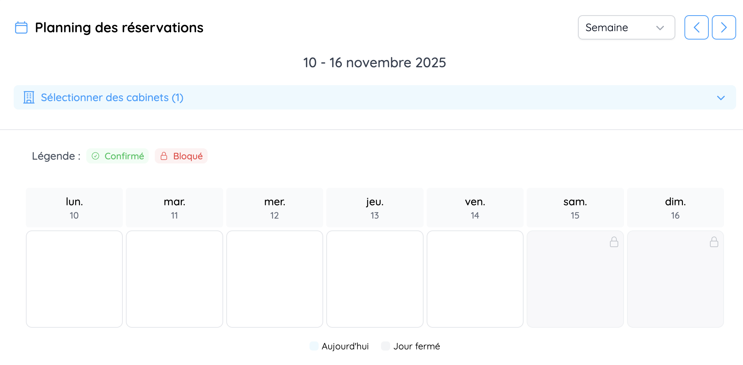
Task: Go to the previous week with the left arrow
Action: pos(696,27)
